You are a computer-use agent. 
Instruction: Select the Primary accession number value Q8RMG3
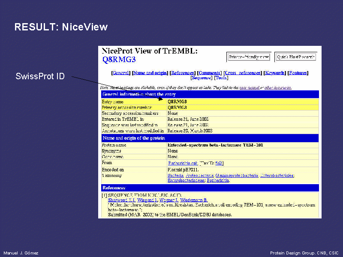[177, 108]
